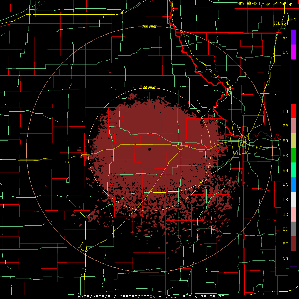Click the black radar site dot at center
This screenshot has width=299, height=299.
(149, 149)
